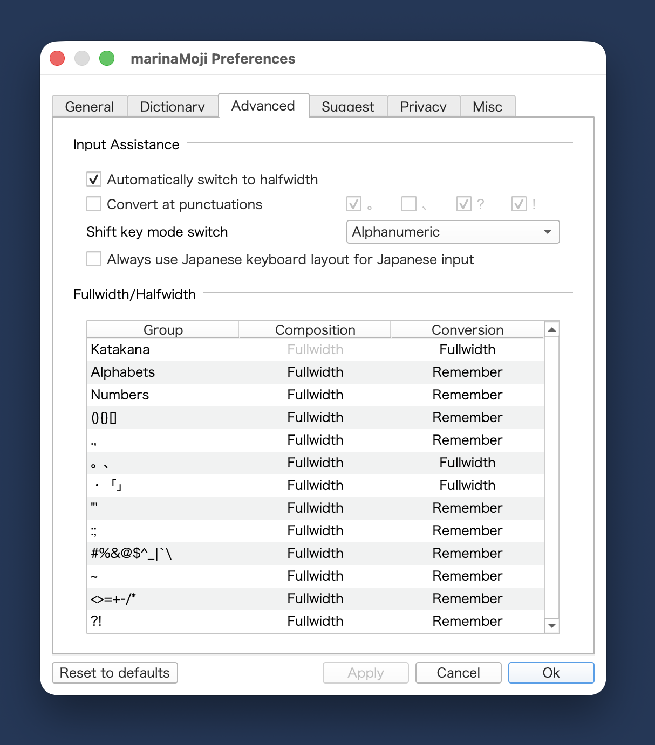Click the scroll down arrow in the table
Screen dimensions: 655x745
551,625
